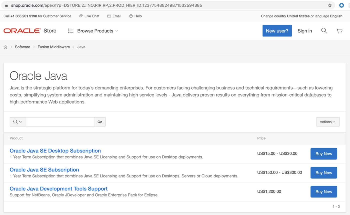This screenshot has width=350, height=215.
Task: Navigate to Fusion Middleware breadcrumb
Action: [x=54, y=47]
